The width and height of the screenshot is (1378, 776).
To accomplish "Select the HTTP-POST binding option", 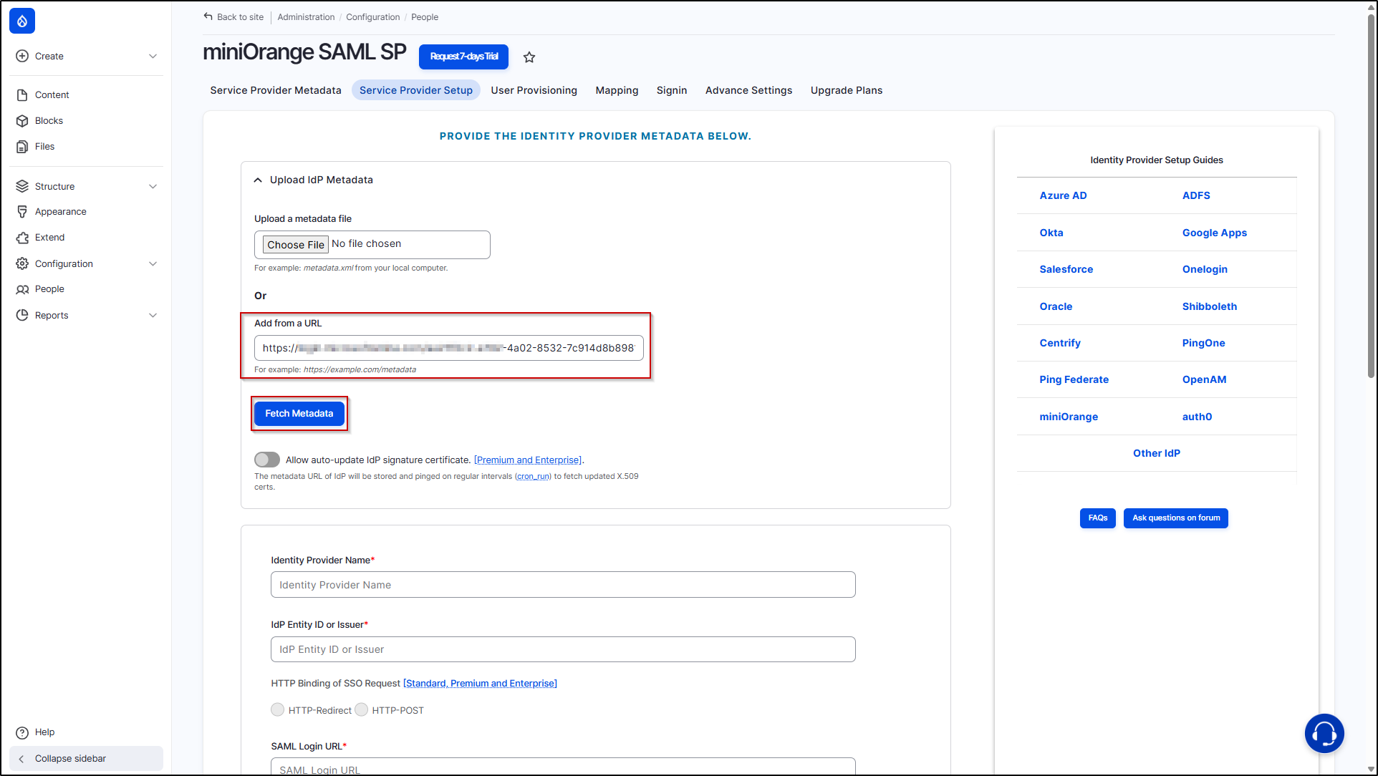I will pyautogui.click(x=362, y=709).
